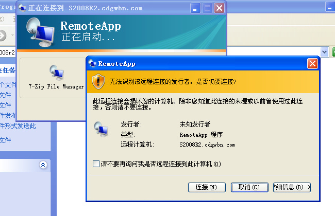
Task: Click the yellow shield warning icon
Action: point(98,81)
